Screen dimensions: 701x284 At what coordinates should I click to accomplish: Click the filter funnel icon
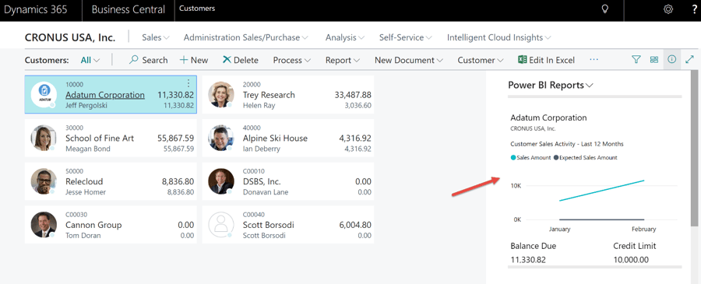(x=636, y=59)
